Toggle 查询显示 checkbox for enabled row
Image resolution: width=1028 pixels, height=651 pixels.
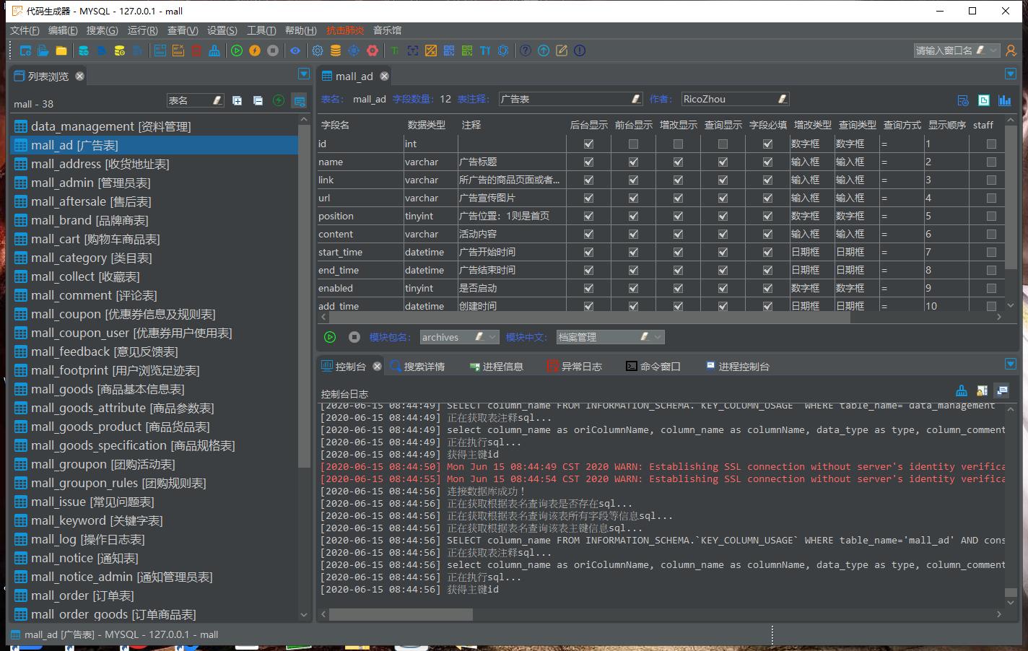[723, 288]
